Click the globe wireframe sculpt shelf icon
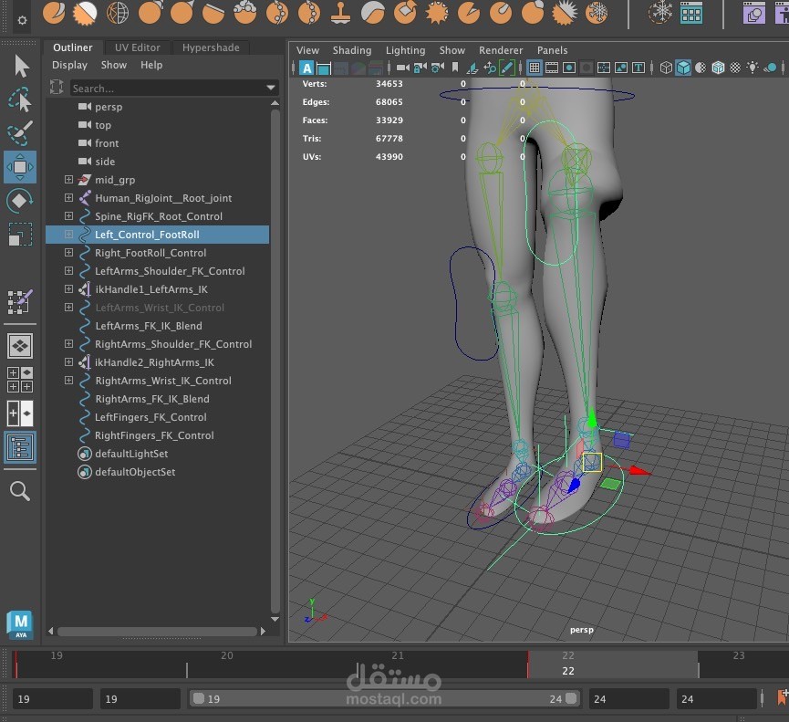 (x=118, y=13)
